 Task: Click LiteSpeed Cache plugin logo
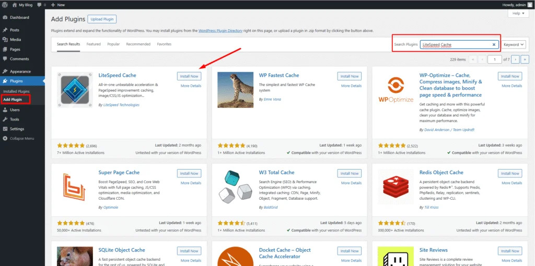click(x=75, y=90)
